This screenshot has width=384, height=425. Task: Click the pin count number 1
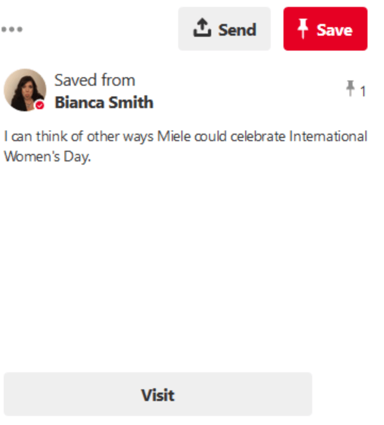pyautogui.click(x=363, y=92)
